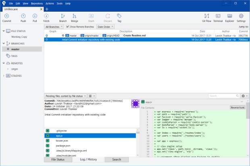Select the Initial Commit row
This screenshot has width=250, height=166.
pyautogui.click(x=146, y=40)
